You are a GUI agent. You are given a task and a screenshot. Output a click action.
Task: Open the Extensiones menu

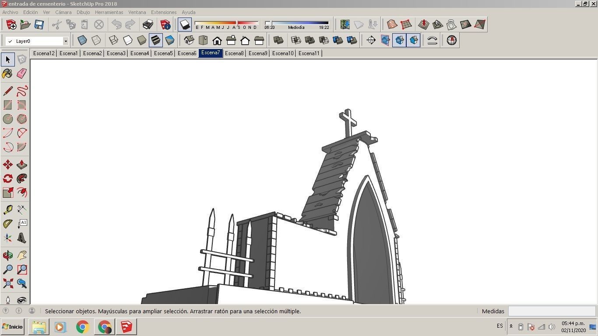pyautogui.click(x=164, y=12)
